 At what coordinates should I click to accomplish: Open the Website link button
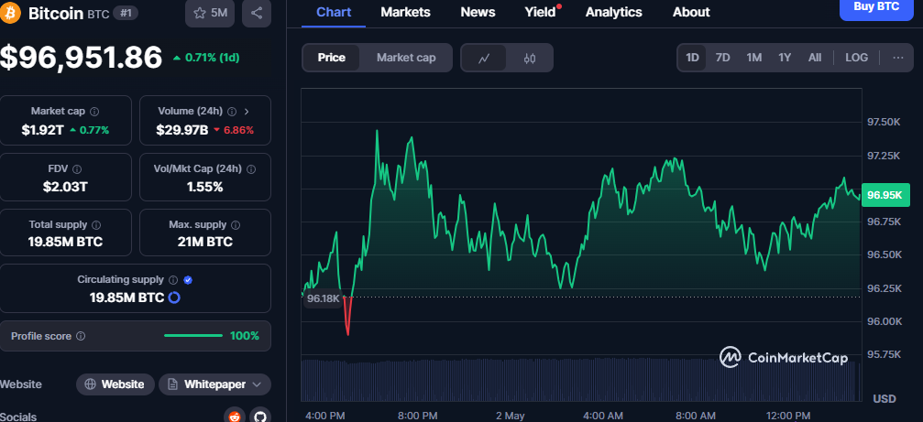point(115,384)
